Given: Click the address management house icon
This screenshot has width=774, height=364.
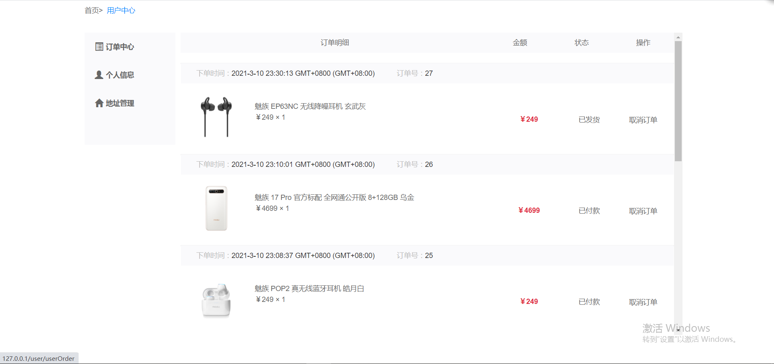Looking at the screenshot, I should coord(99,103).
